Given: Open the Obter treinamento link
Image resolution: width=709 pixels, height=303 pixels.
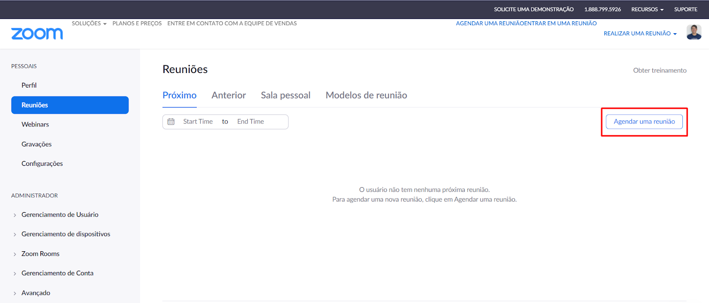Looking at the screenshot, I should click(x=659, y=70).
